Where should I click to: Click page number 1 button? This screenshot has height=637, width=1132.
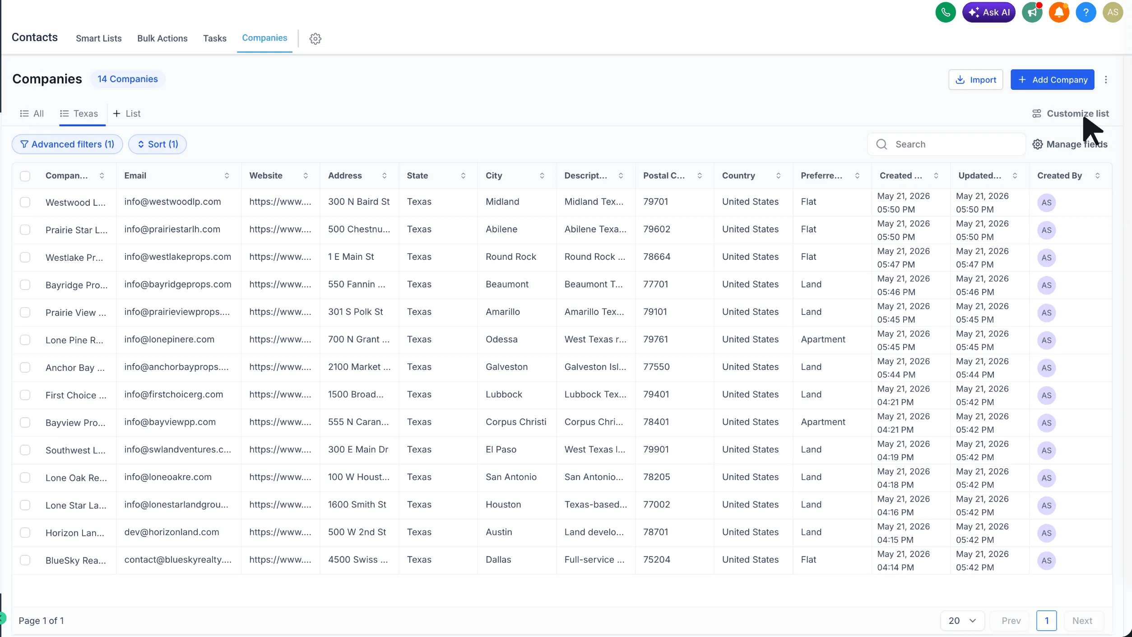[1047, 621]
